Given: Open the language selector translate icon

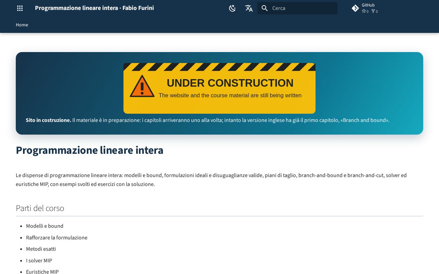Looking at the screenshot, I should point(249,8).
